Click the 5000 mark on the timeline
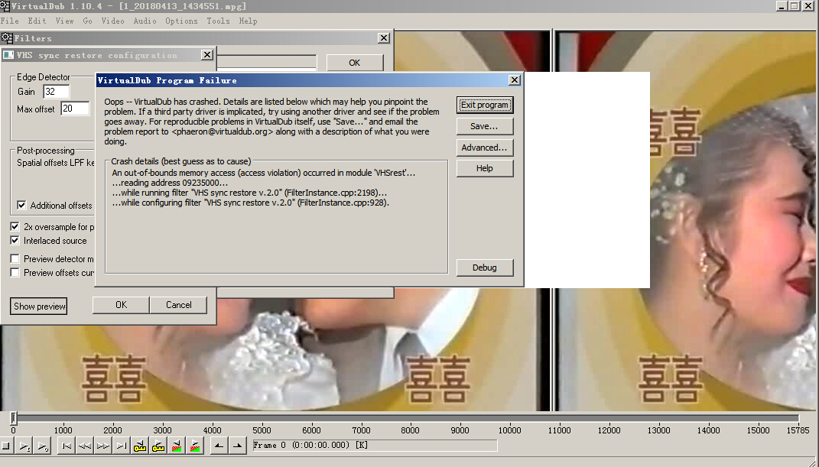 262,430
